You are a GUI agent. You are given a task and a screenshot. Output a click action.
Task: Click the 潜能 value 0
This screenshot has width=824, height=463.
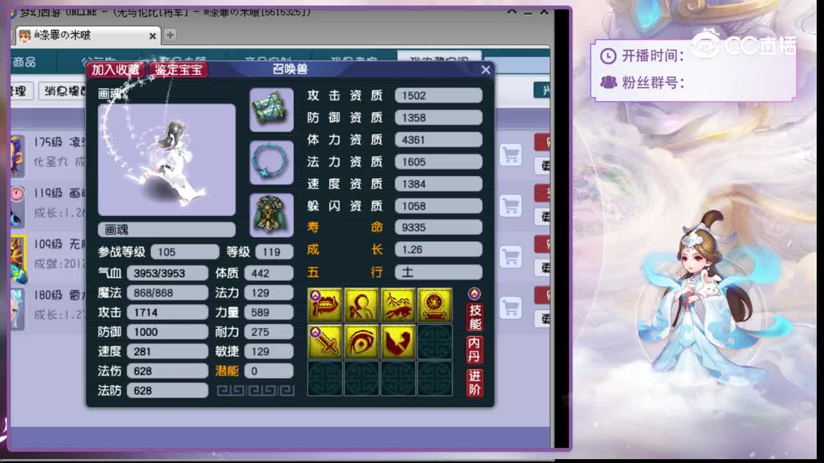point(269,371)
